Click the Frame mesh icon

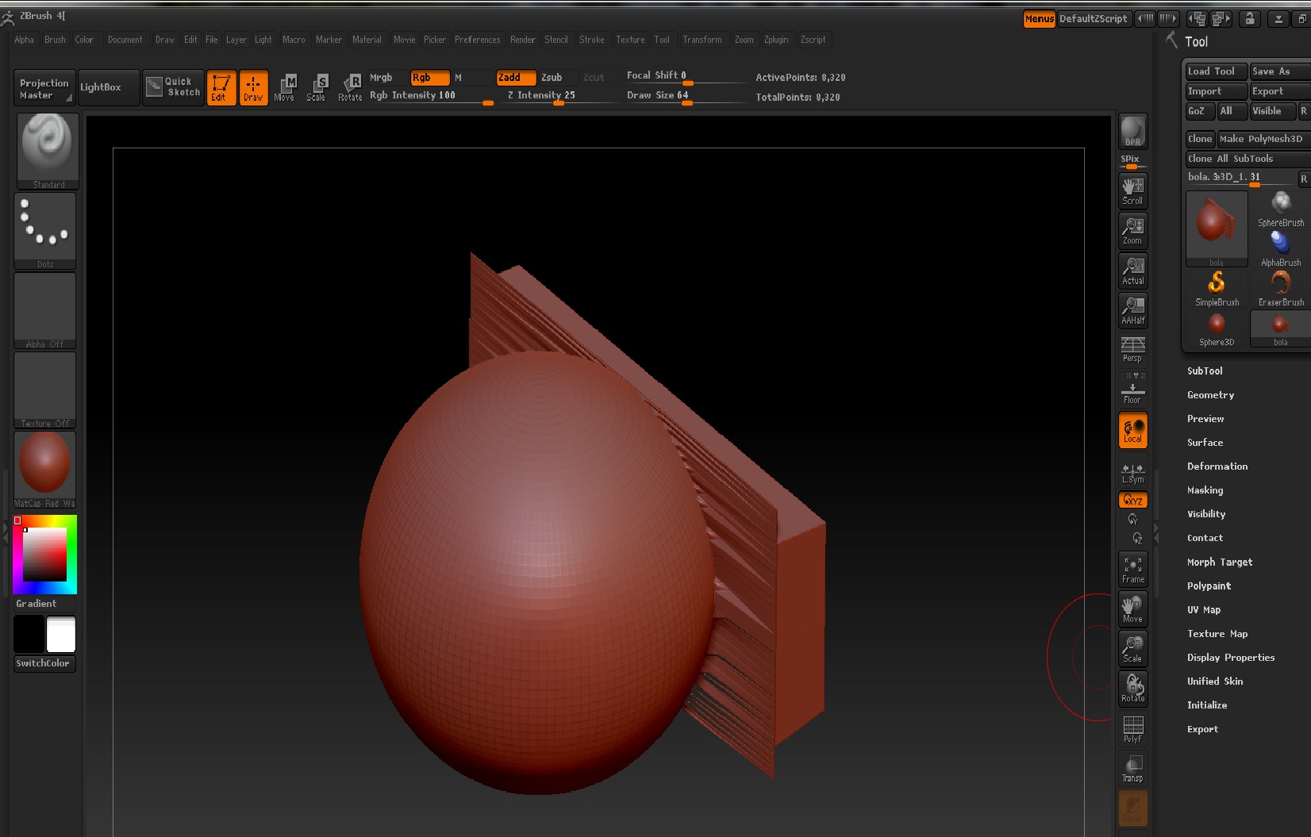(1132, 569)
